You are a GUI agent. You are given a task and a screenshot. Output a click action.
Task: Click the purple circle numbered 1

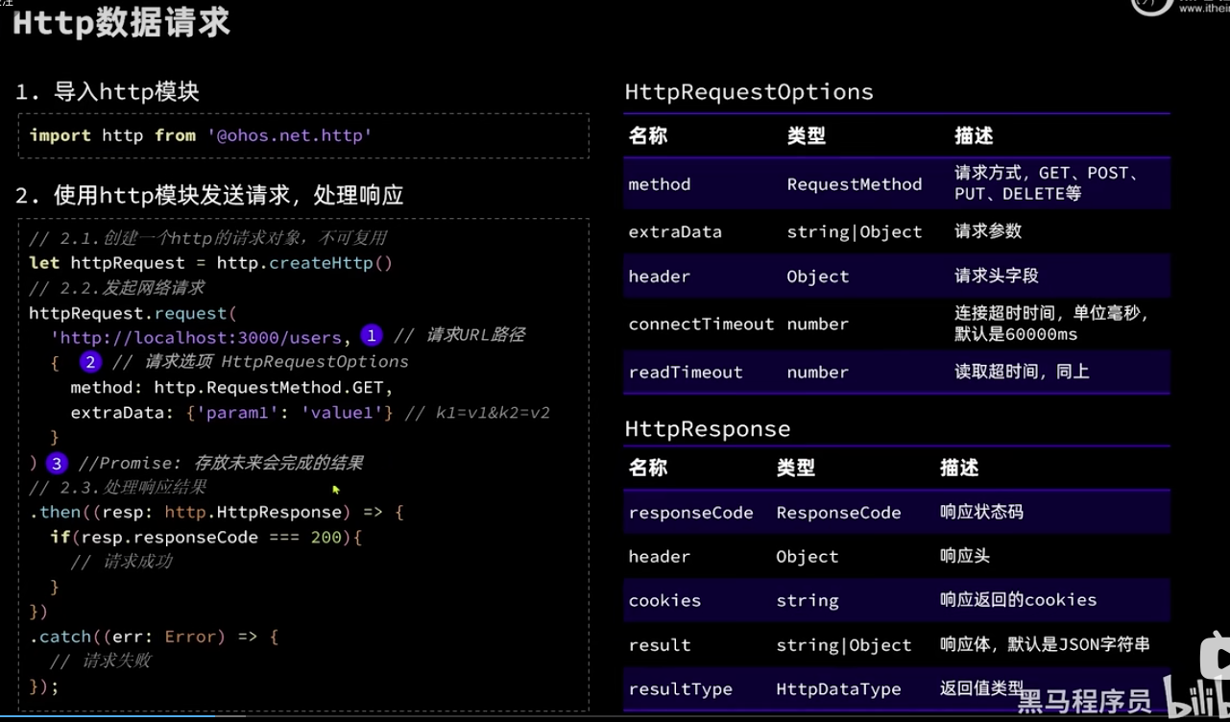[372, 335]
